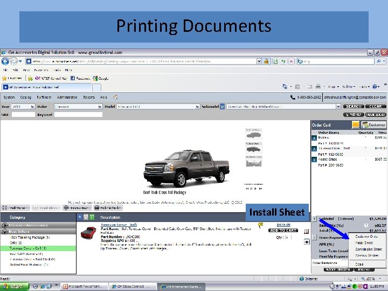This screenshot has width=388, height=291.
Task: Select Install Sheet from print menu
Action: pyautogui.click(x=364, y=243)
